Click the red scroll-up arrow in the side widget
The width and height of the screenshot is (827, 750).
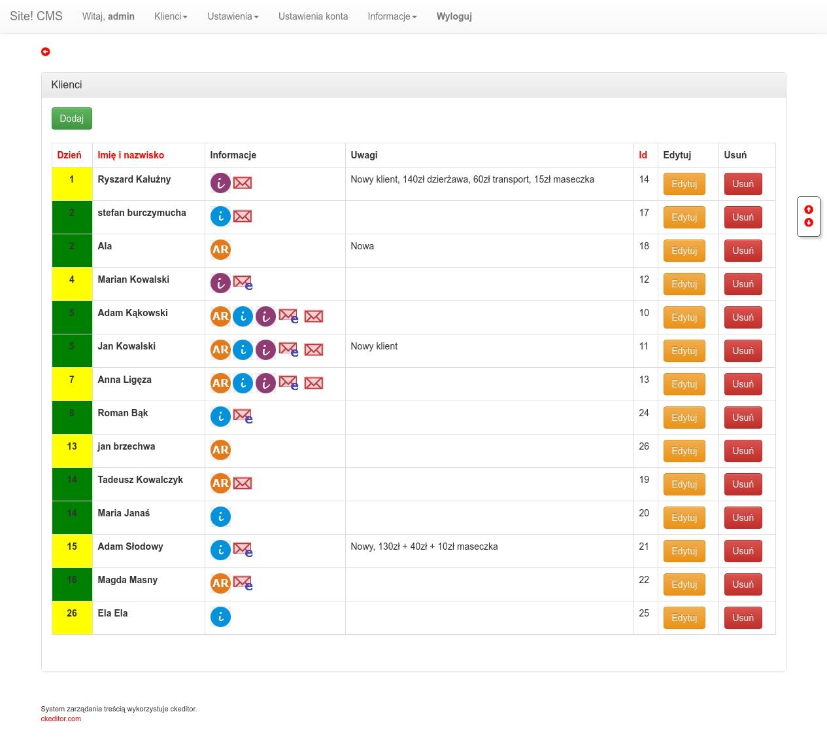(x=809, y=209)
